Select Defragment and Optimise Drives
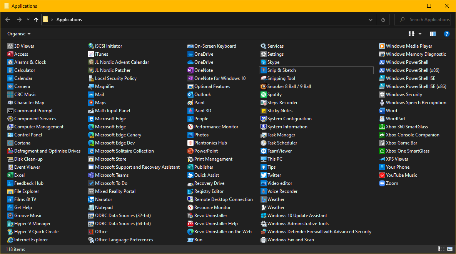 (44, 151)
